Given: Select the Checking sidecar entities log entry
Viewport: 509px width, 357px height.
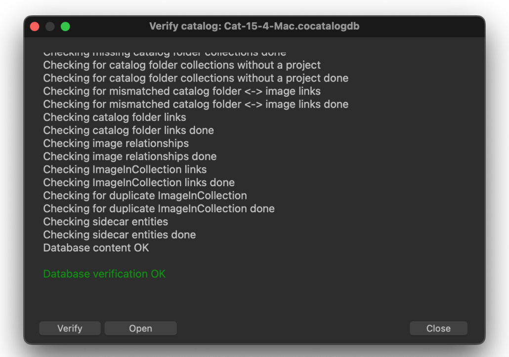Looking at the screenshot, I should pos(105,221).
